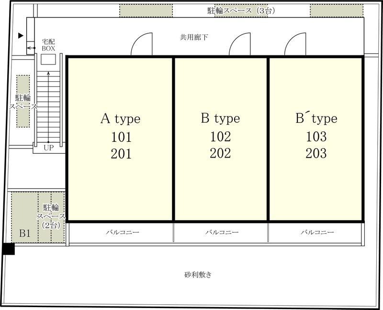Click the staircase up arrow
The width and height of the screenshot is (383, 310).
coord(48,107)
